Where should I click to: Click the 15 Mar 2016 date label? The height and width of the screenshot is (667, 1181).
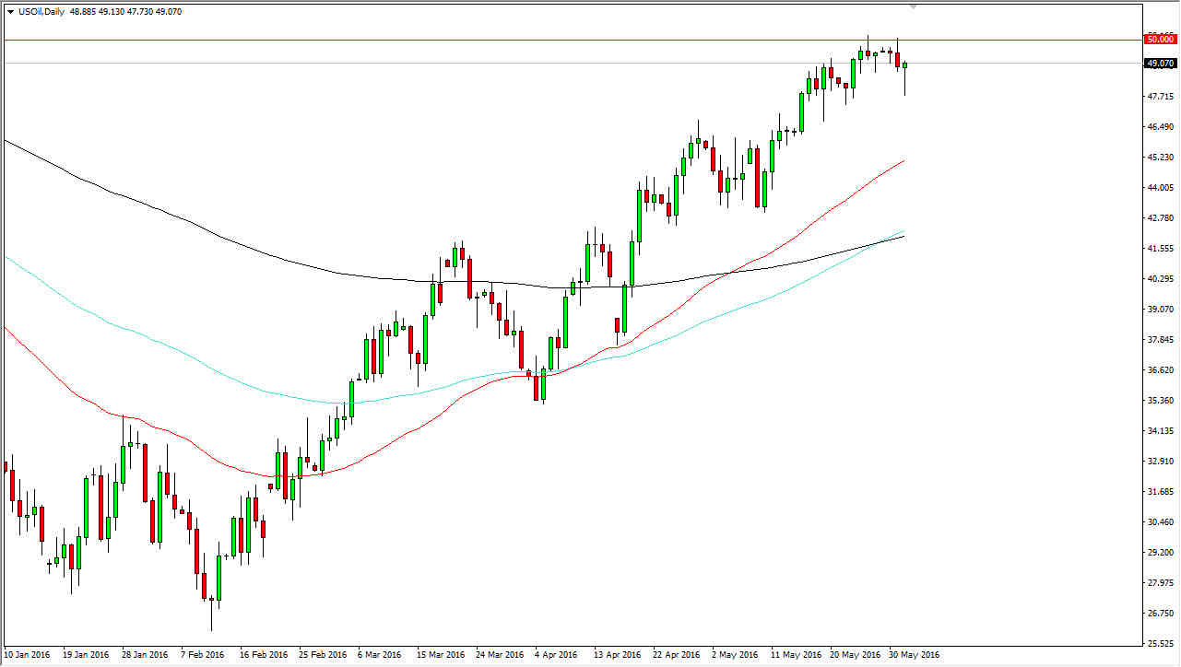tap(440, 655)
